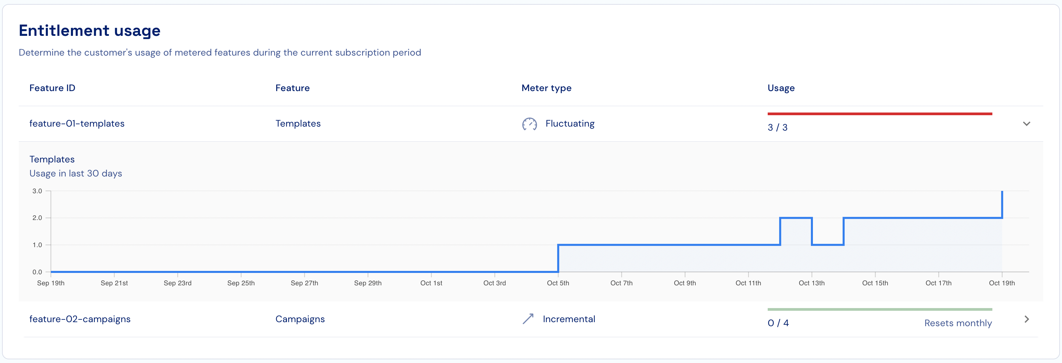
Task: Click the Usage column header
Action: tap(781, 88)
